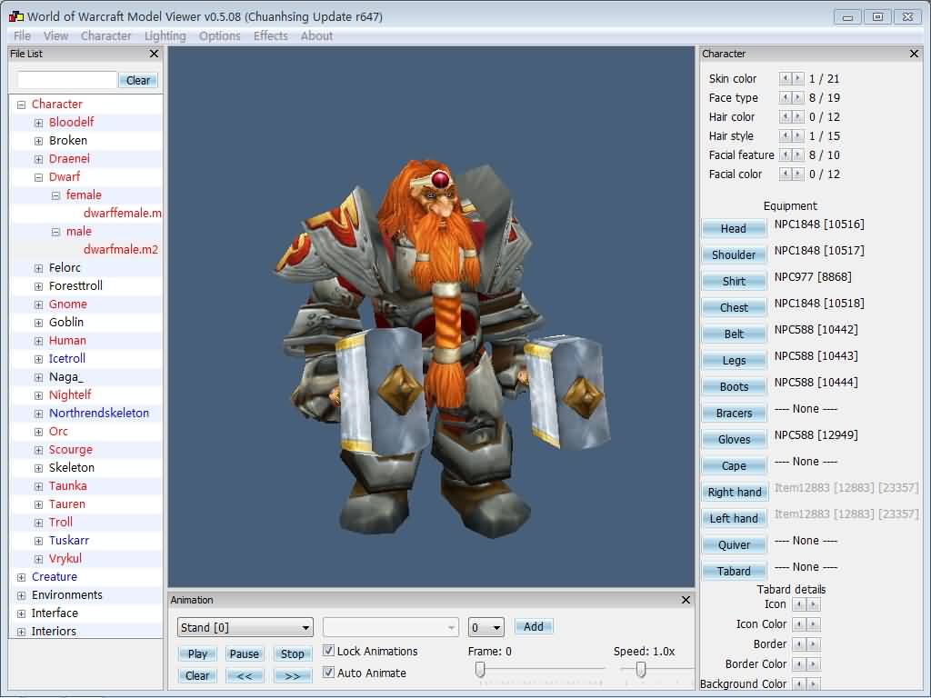The width and height of the screenshot is (931, 698).
Task: Expand the Environments tree node
Action: pyautogui.click(x=22, y=595)
